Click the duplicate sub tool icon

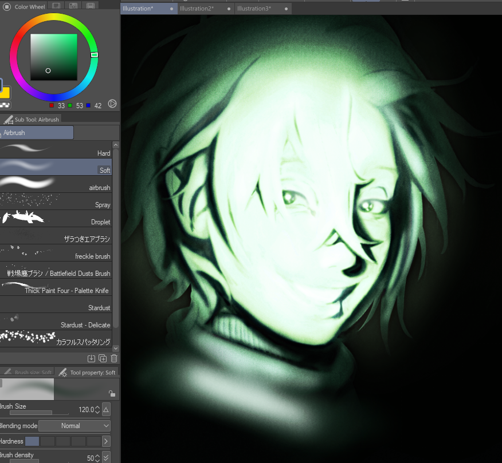[103, 358]
